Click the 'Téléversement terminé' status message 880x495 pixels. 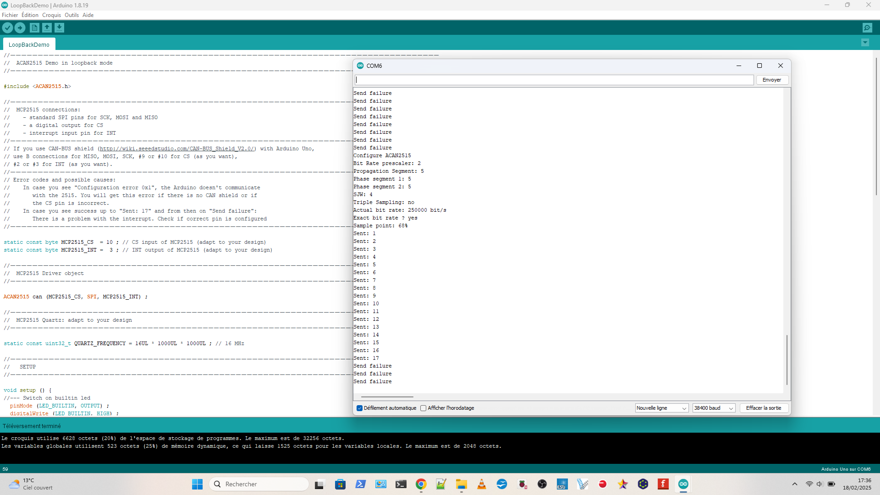coord(32,426)
